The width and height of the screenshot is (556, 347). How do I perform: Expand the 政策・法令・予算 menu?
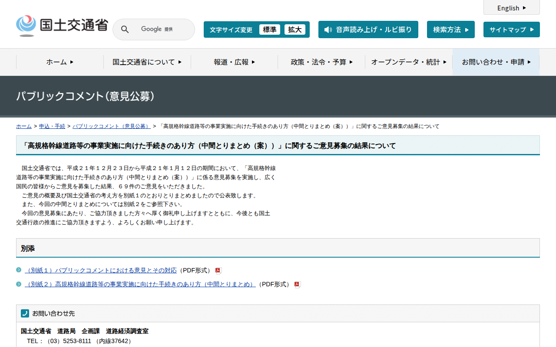point(321,62)
